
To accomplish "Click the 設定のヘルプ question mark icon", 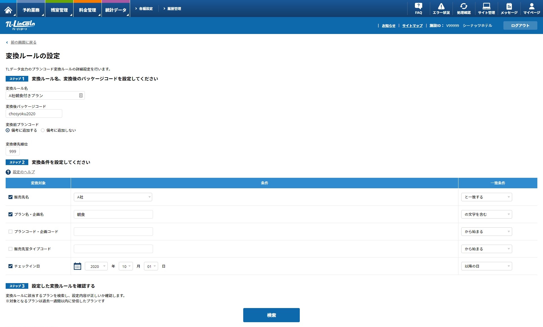I will pos(8,172).
